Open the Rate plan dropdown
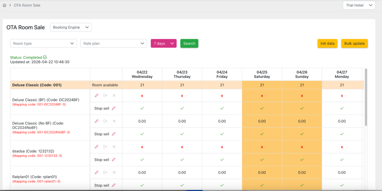This screenshot has height=191, width=382. (114, 43)
